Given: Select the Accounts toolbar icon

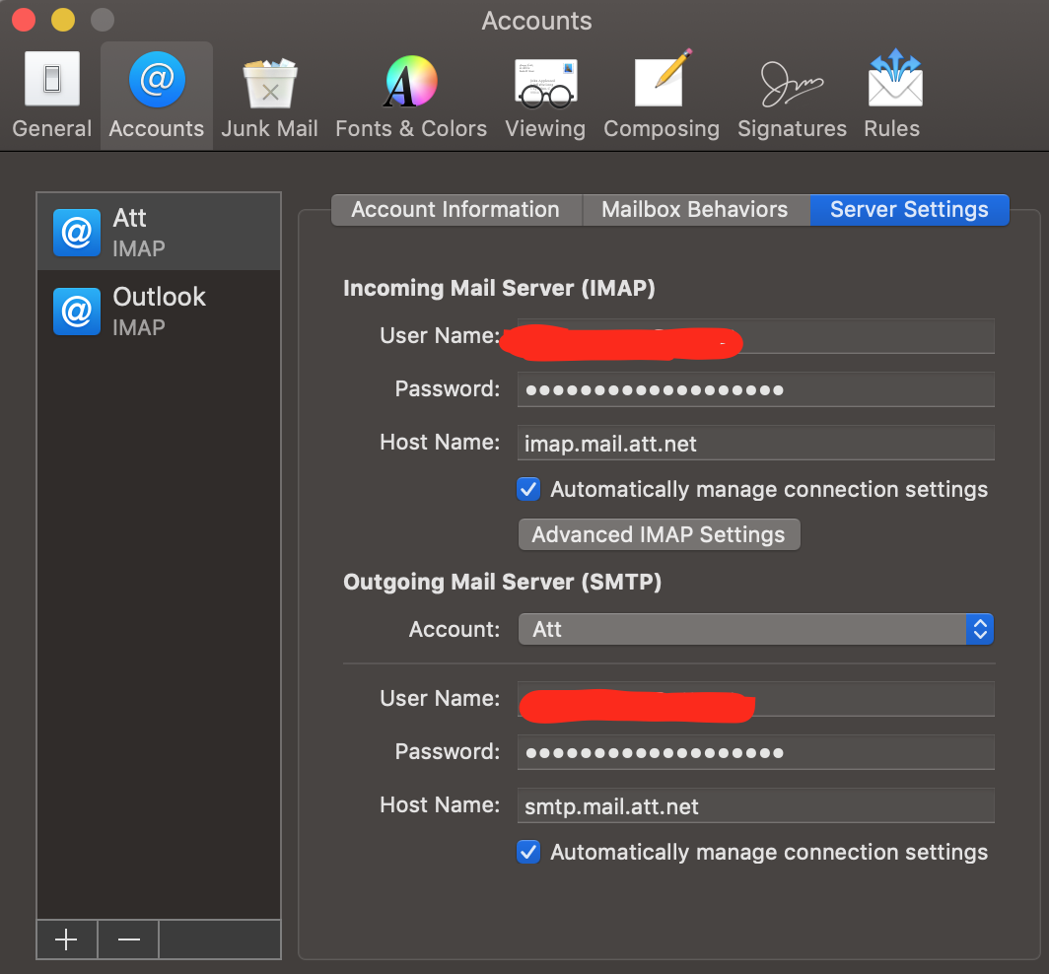Looking at the screenshot, I should click(157, 95).
